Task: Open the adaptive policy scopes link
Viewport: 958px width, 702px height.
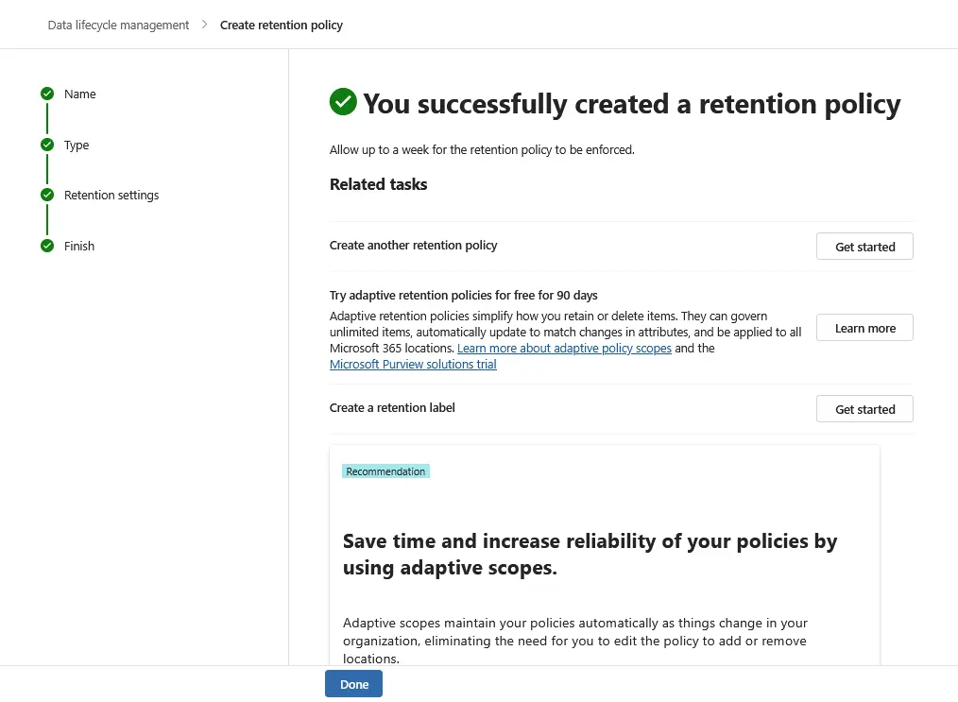Action: point(564,348)
